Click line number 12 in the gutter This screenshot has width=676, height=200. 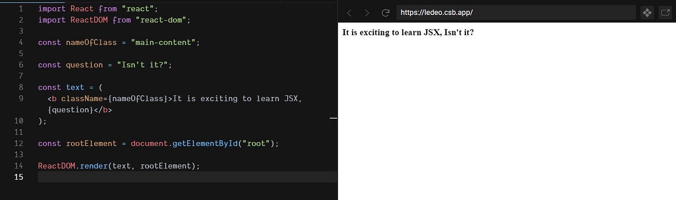19,143
